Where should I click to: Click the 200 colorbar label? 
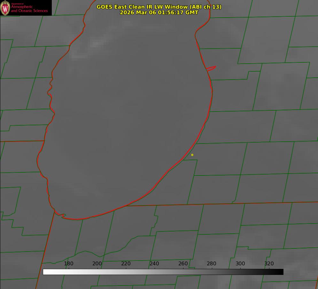97,263
